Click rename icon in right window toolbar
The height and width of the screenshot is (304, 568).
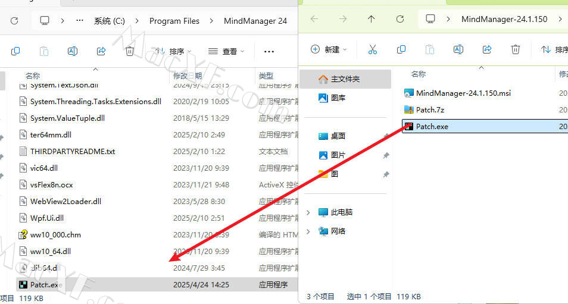coord(458,49)
